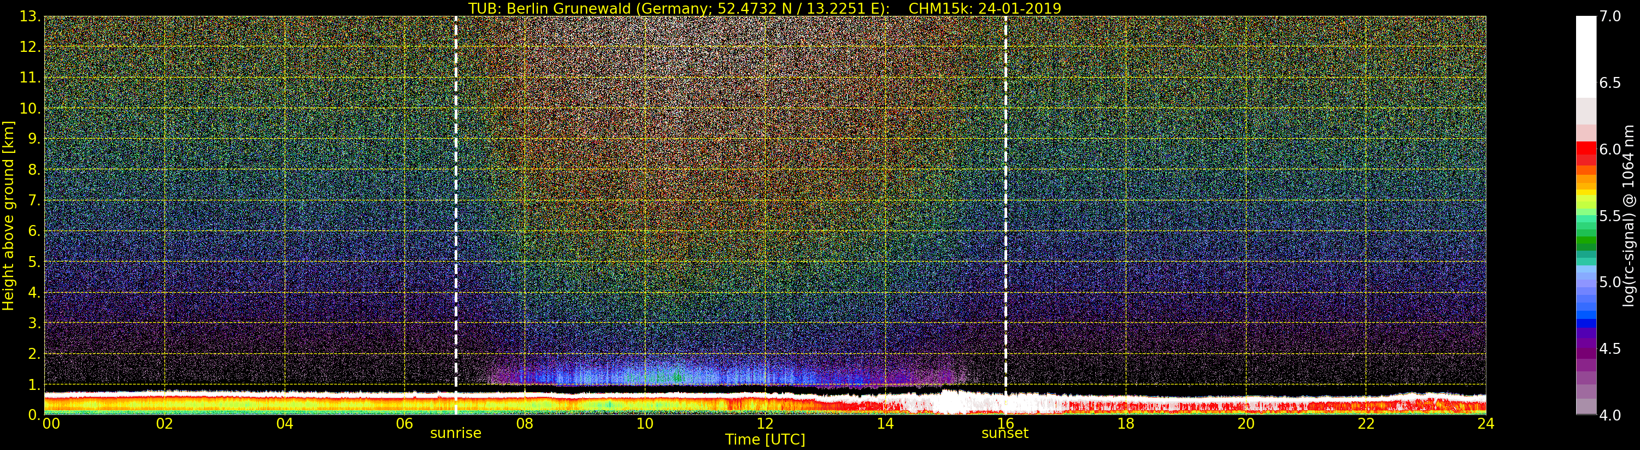
Task: Click the height tick label '10.'
Action: click(31, 108)
